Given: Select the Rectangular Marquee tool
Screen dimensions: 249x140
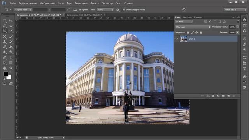Looking at the screenshot, I should point(4,21).
